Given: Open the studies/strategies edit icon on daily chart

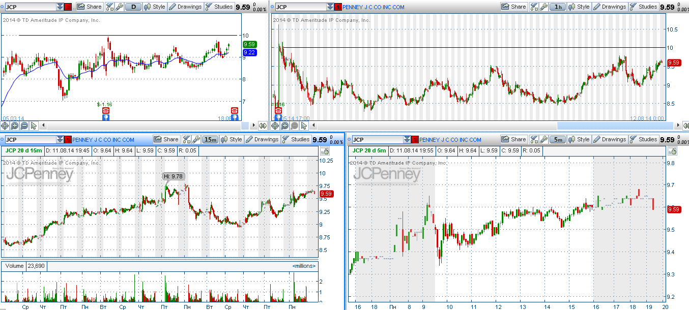Looking at the screenshot, I should click(x=109, y=7).
